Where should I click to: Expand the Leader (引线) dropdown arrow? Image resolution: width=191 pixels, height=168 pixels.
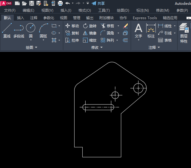[x=175, y=33]
